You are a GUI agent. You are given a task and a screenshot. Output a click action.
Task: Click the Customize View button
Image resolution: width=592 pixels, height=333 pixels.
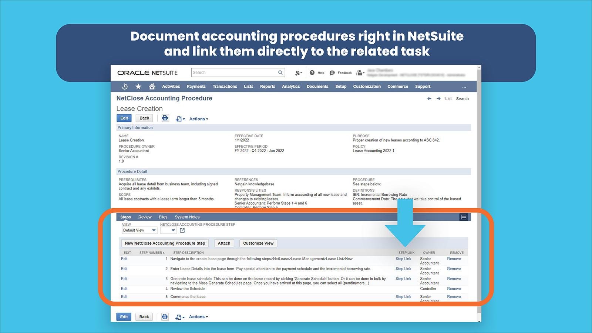258,243
